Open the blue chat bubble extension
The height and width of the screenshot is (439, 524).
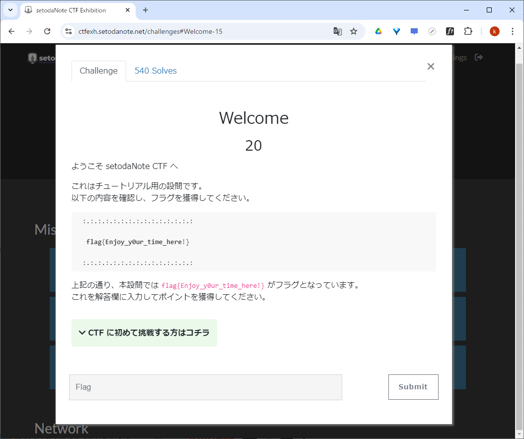(414, 31)
